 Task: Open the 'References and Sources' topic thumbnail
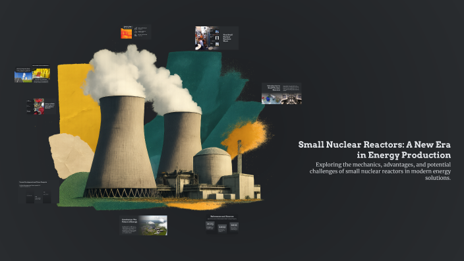click(x=222, y=224)
